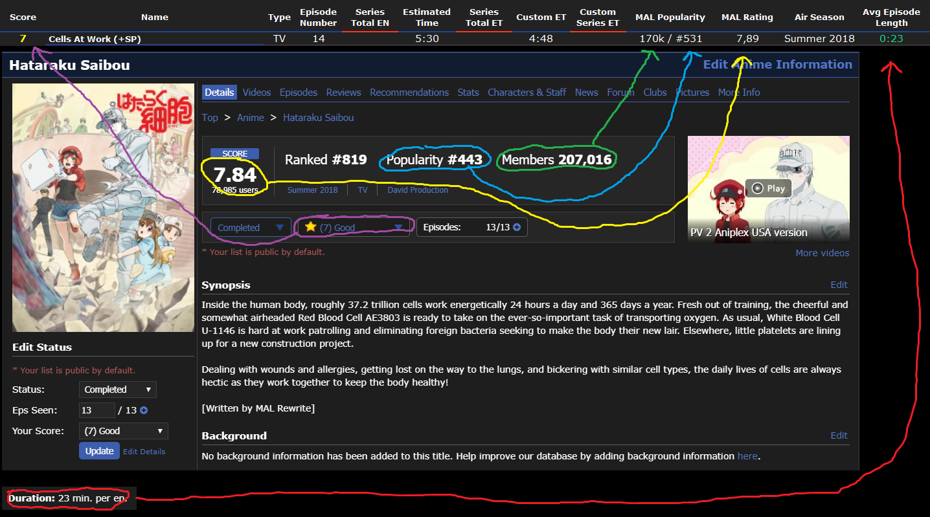The image size is (930, 517).
Task: Open the Clubs tab
Action: pos(655,93)
